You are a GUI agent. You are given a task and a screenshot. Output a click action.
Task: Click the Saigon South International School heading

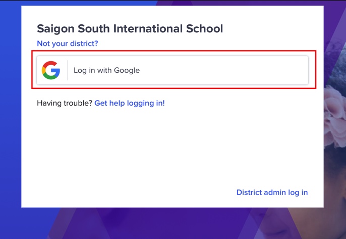click(130, 28)
